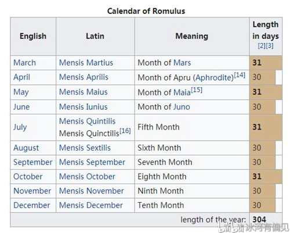Open the April link
Image resolution: width=290 pixels, height=233 pixels.
pyautogui.click(x=21, y=77)
